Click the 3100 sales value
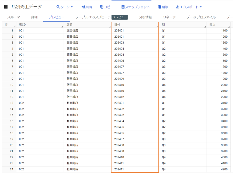The image size is (233, 174). (x=224, y=103)
